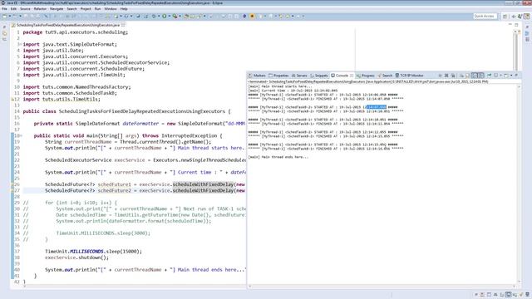Click the package declaration on line 1
This screenshot has width=532, height=299.
coord(76,32)
